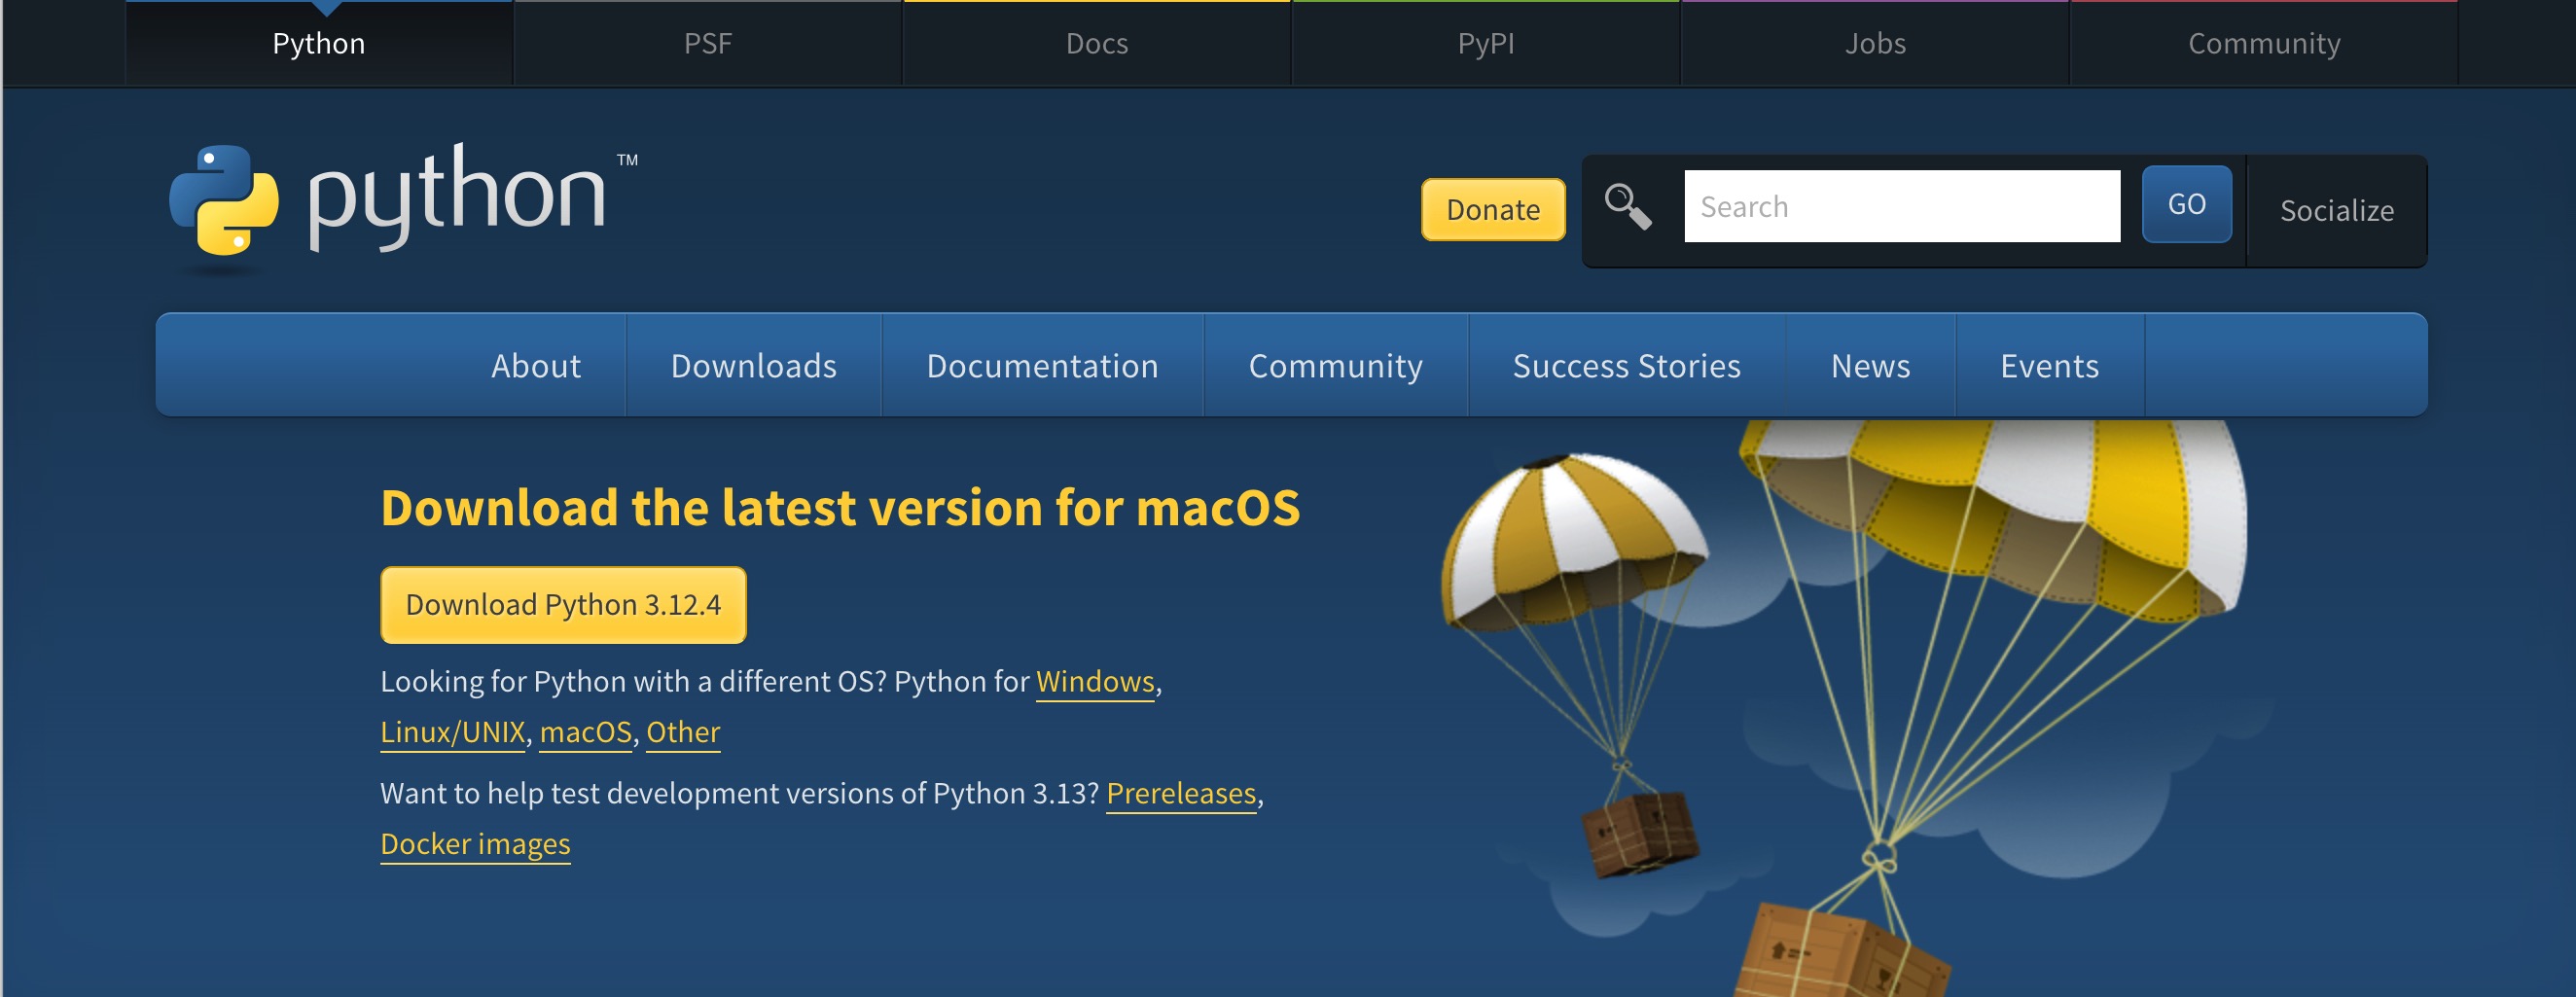Switch to the PyPI top tab
2576x997 pixels.
[1486, 43]
